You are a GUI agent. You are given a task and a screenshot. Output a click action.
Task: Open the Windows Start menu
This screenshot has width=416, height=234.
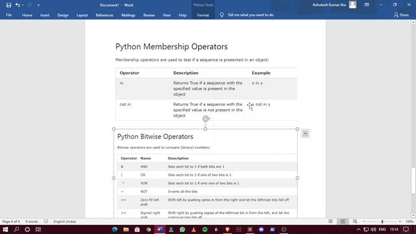point(5,229)
